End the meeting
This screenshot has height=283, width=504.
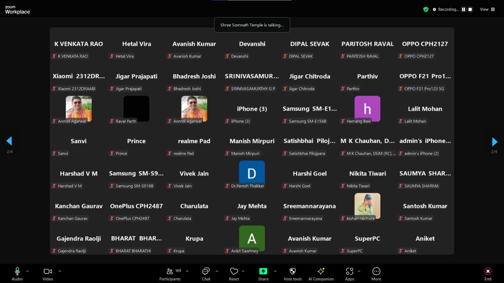[488, 274]
